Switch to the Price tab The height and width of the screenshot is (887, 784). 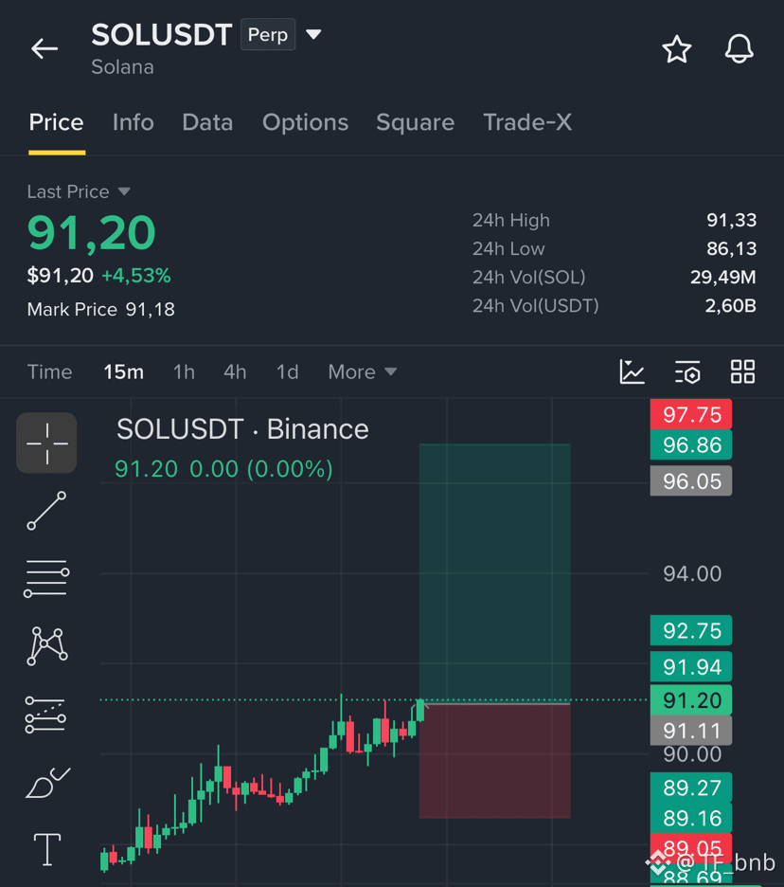[x=57, y=123]
